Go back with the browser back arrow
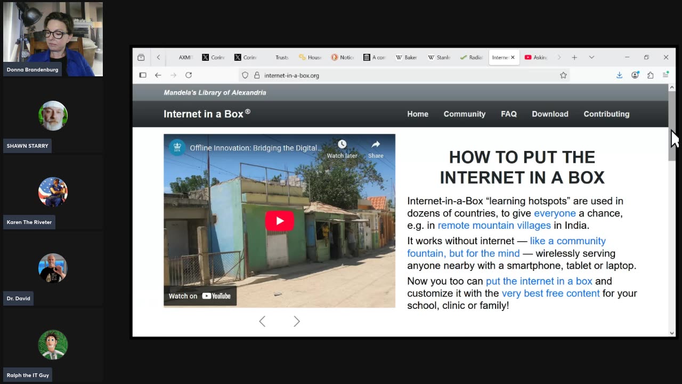This screenshot has width=682, height=384. pos(158,75)
